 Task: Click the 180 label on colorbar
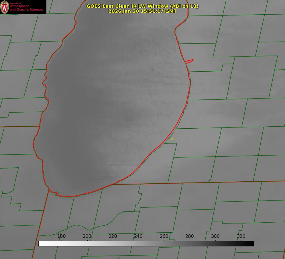[x=61, y=236]
